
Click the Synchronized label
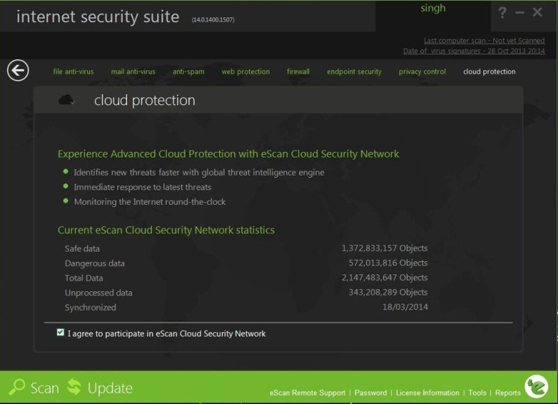[91, 307]
